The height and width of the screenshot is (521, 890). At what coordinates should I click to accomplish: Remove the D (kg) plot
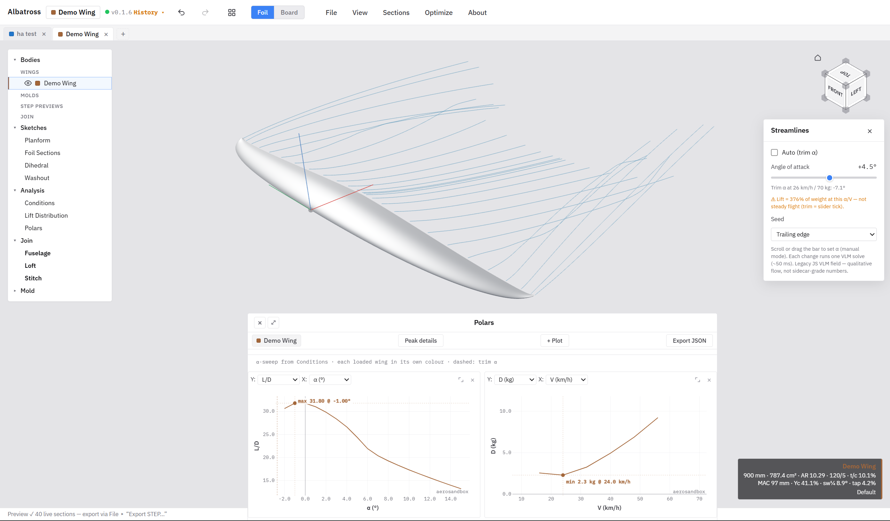709,380
